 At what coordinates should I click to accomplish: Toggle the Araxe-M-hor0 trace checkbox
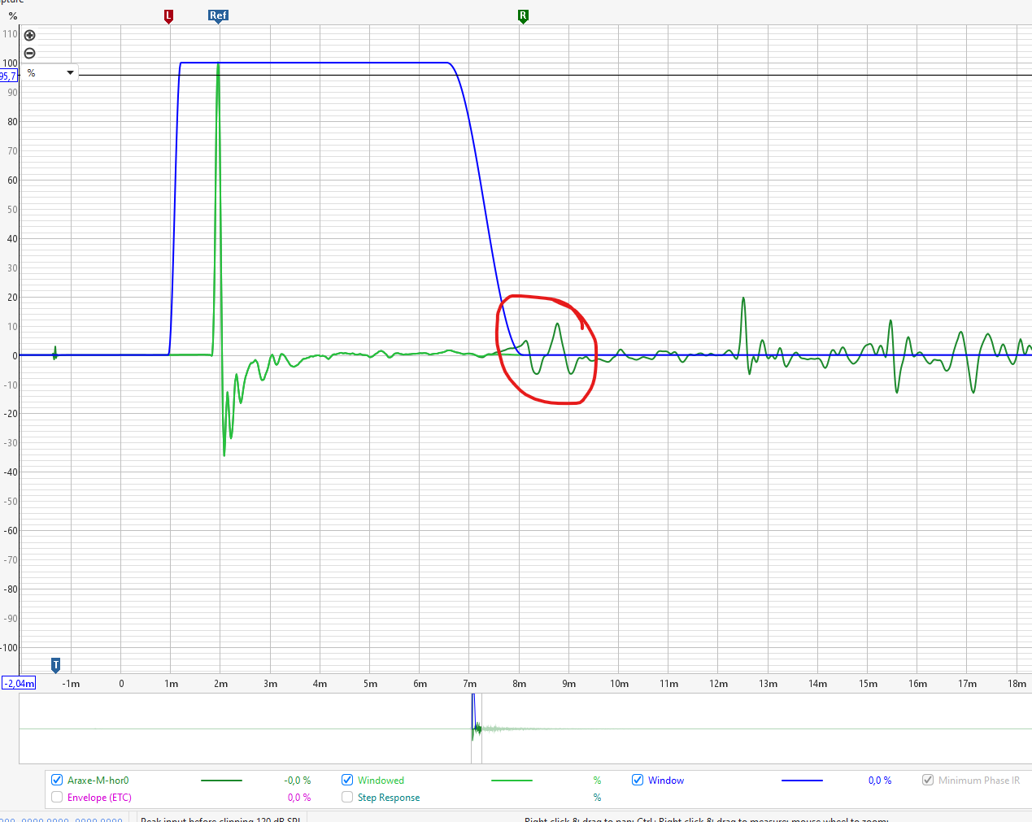(x=57, y=781)
